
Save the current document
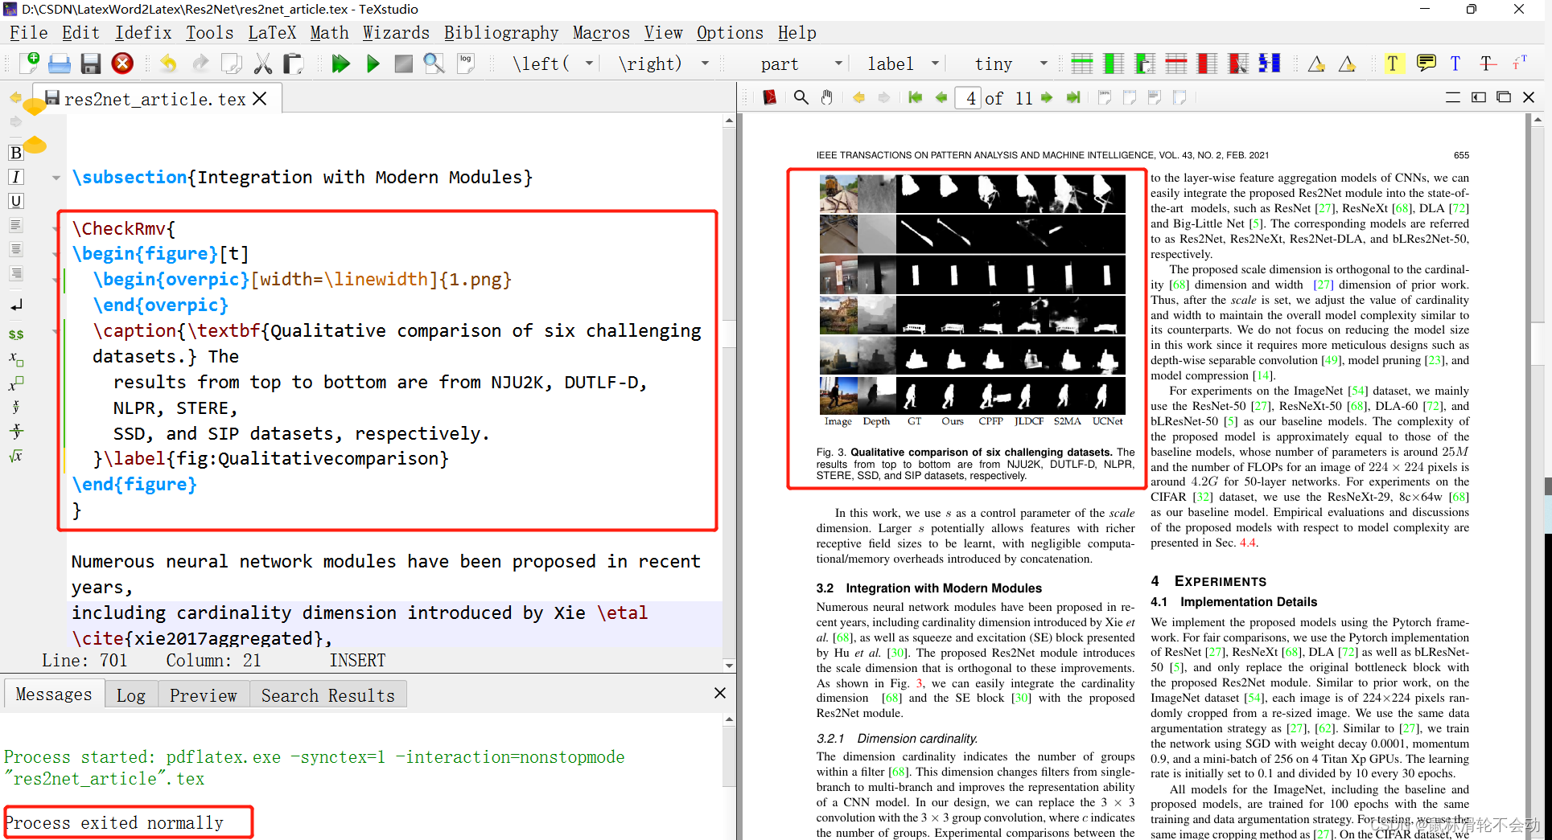[x=91, y=64]
